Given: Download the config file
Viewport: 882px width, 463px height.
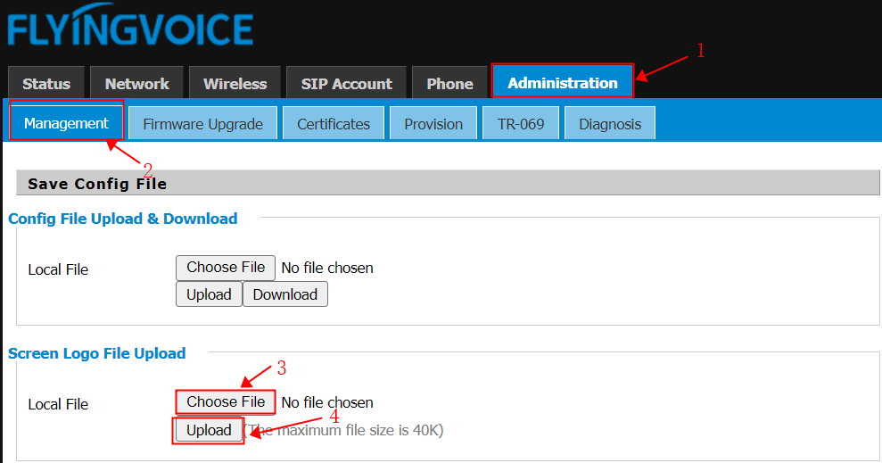Looking at the screenshot, I should pyautogui.click(x=285, y=294).
